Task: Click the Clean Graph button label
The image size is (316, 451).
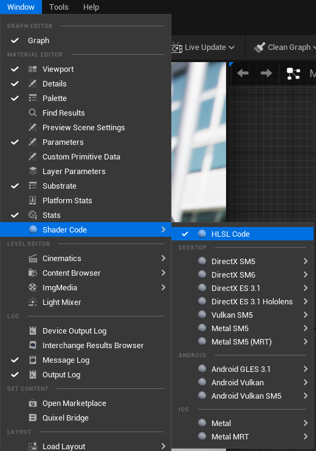Action: [x=289, y=47]
